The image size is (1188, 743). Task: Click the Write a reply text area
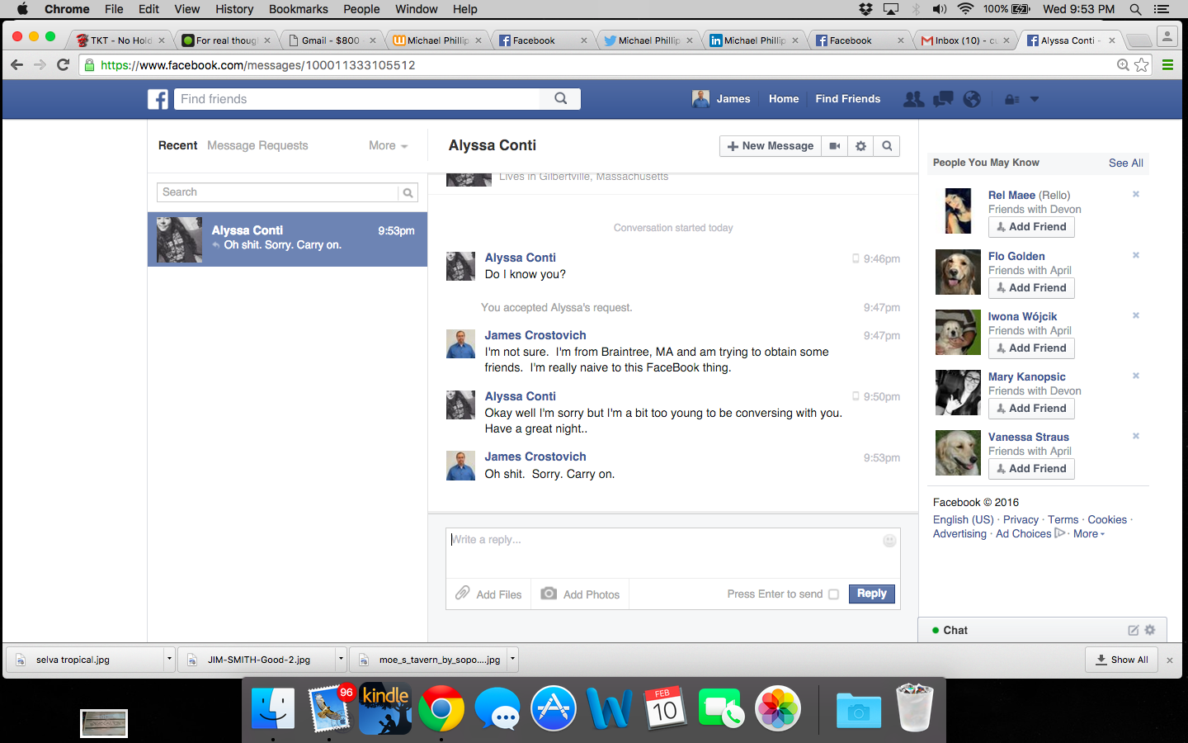672,553
